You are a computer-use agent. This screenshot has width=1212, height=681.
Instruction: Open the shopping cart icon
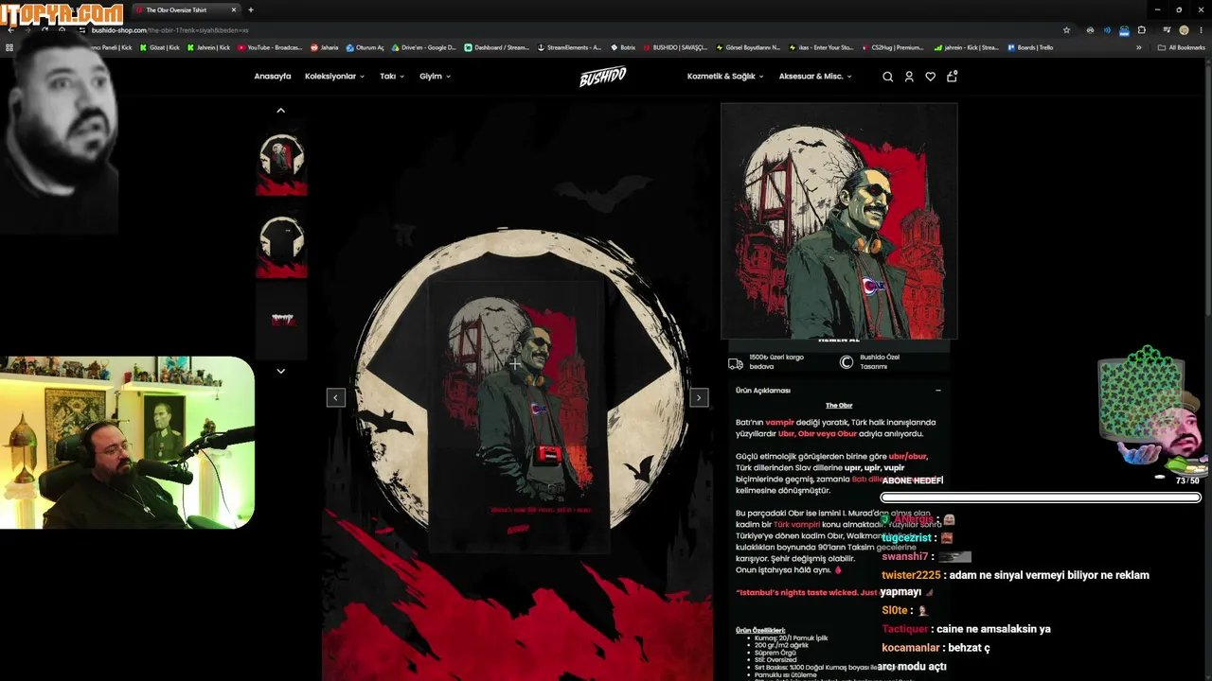[x=952, y=76]
